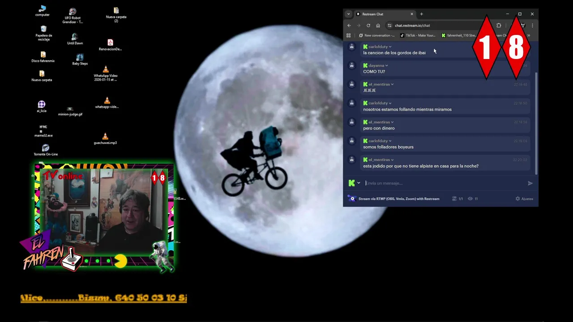Click 'nosotros estamos follando mientras miramos' message
Screen dimensions: 573x322
(407, 109)
